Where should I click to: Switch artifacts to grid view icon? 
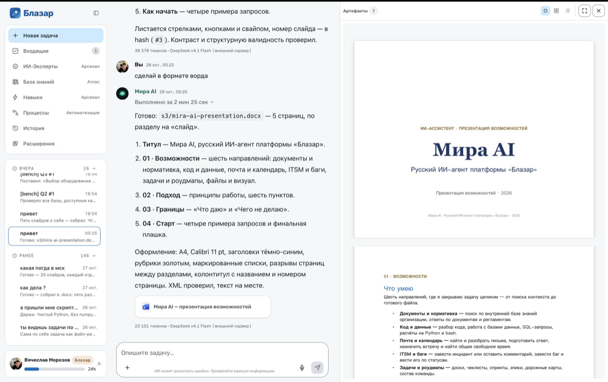557,11
